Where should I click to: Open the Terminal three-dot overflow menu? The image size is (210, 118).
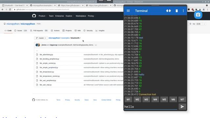tap(183, 11)
